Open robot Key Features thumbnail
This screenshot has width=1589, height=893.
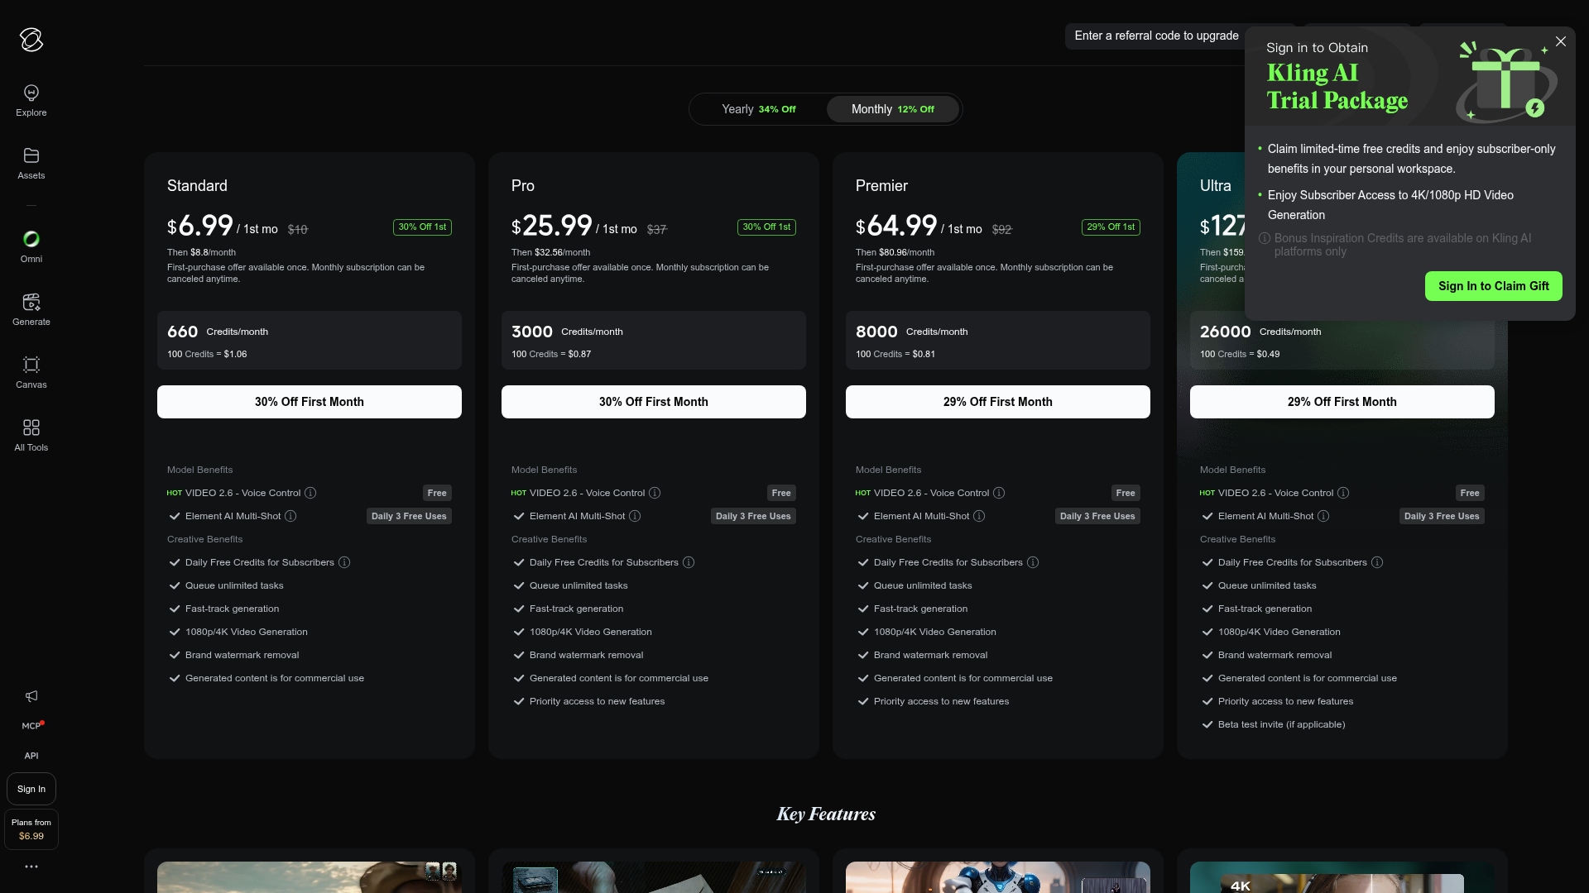click(998, 877)
